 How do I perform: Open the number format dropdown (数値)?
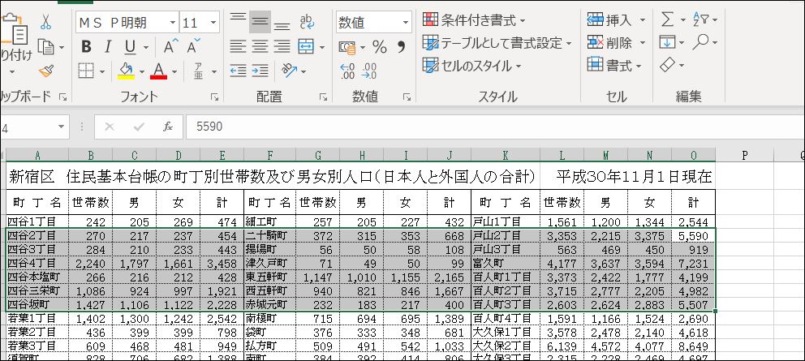click(x=406, y=22)
